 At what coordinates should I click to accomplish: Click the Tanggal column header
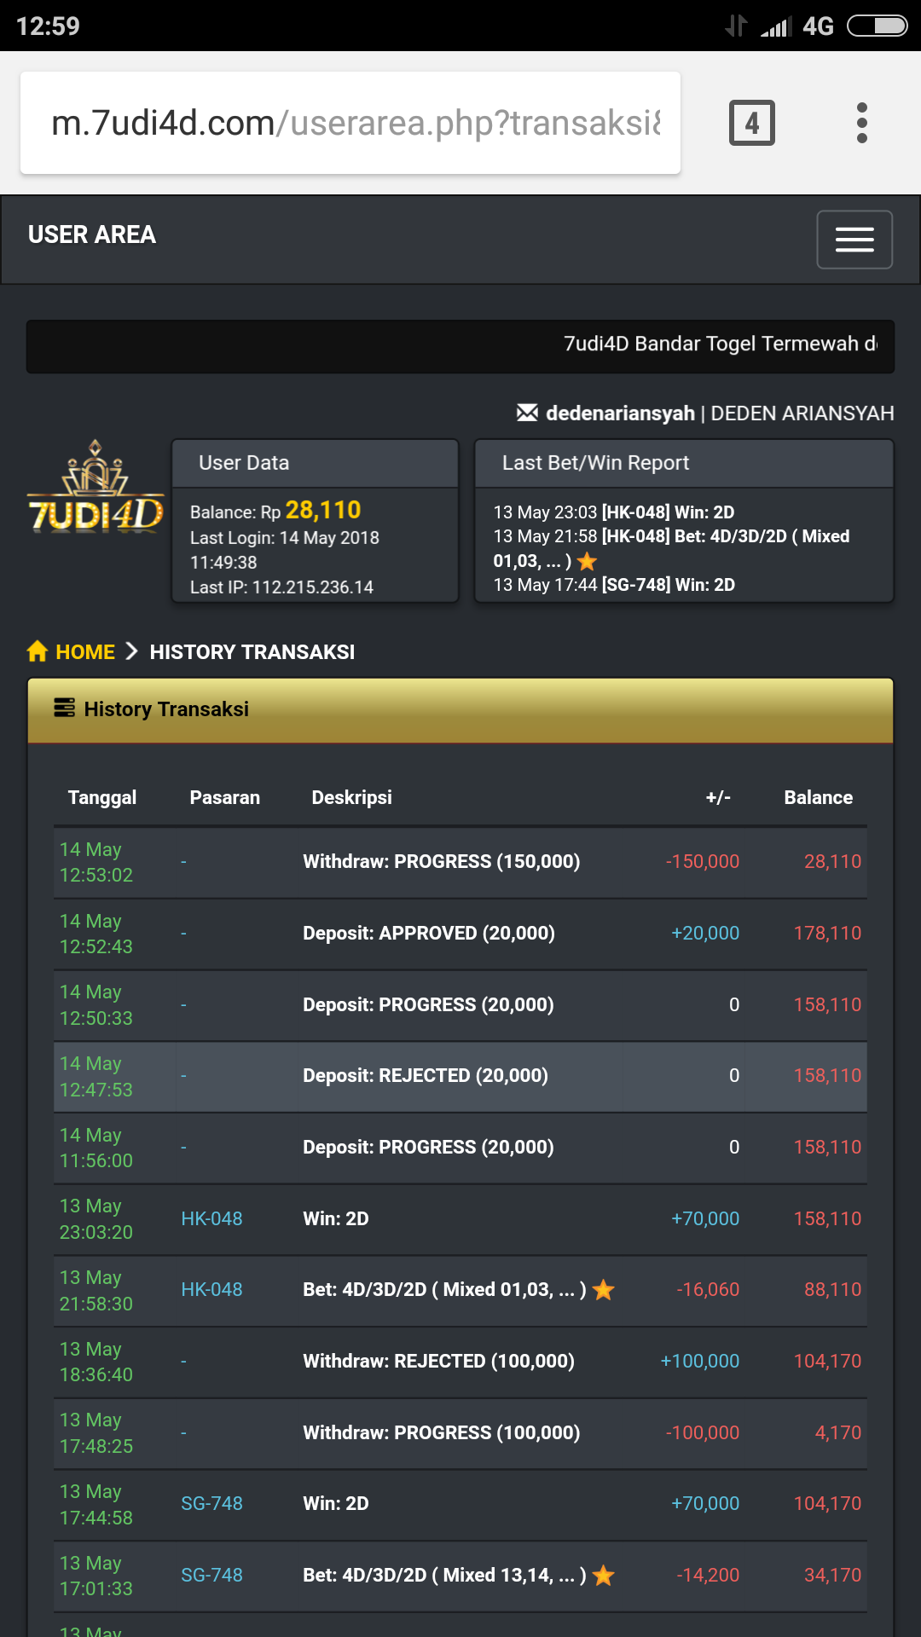point(101,798)
